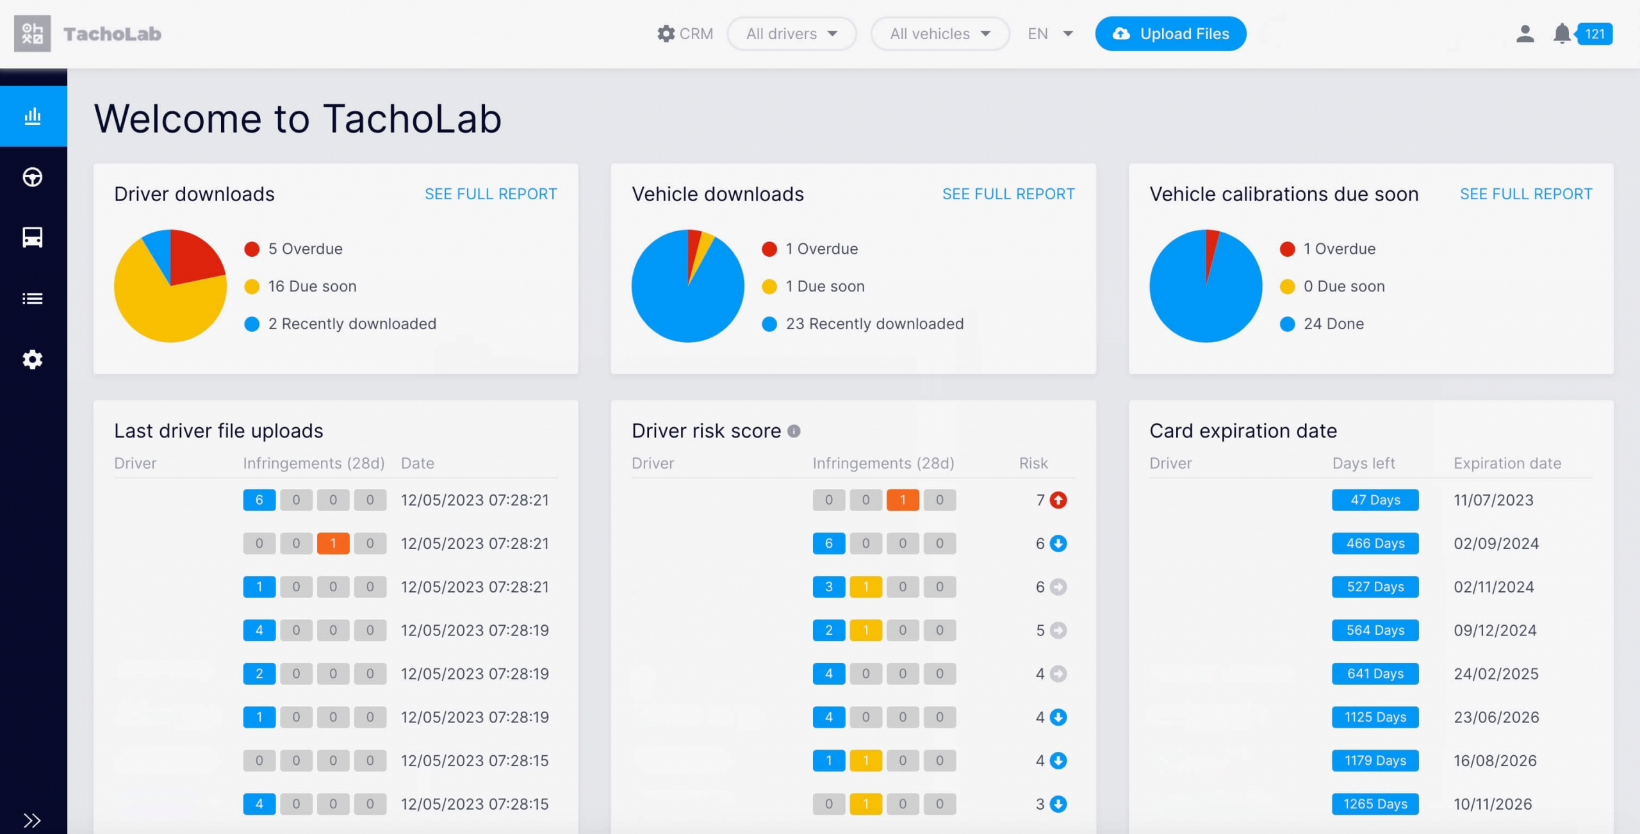The width and height of the screenshot is (1640, 834).
Task: Click grey arrow risk icon for score 5
Action: [x=1058, y=630]
